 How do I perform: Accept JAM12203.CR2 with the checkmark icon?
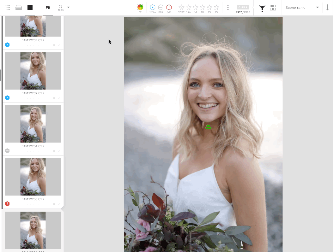tap(59, 45)
